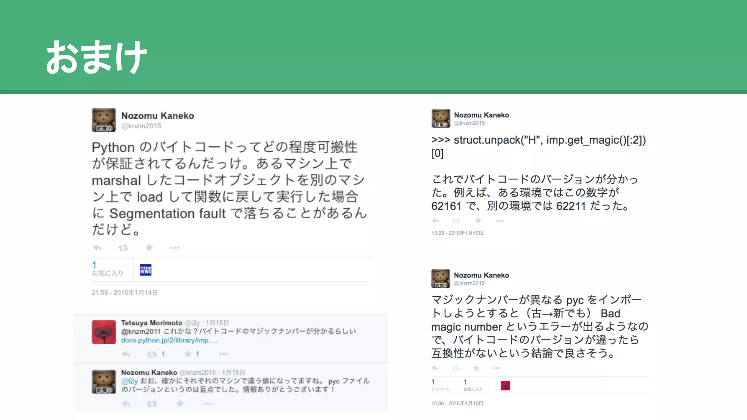747x420 pixels.
Task: Reply to the Python bytecode portability tweet
Action: click(97, 248)
